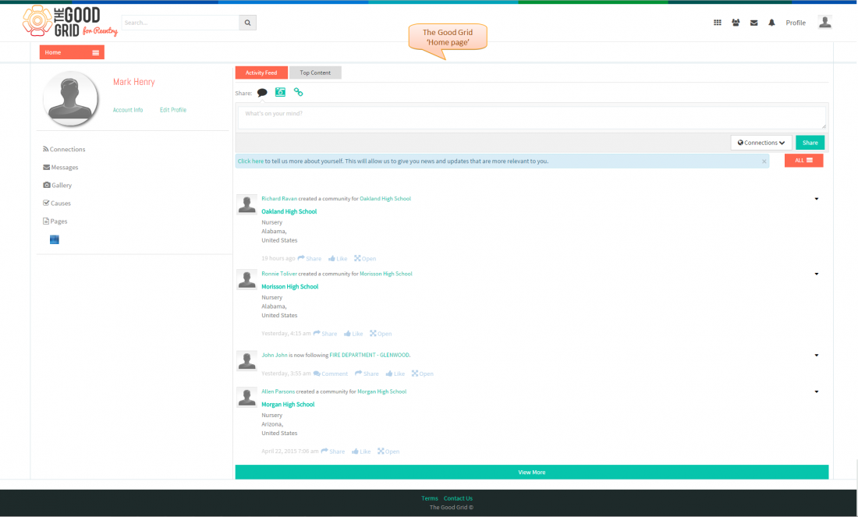
Task: Open the Morgan High School title link
Action: coord(288,405)
